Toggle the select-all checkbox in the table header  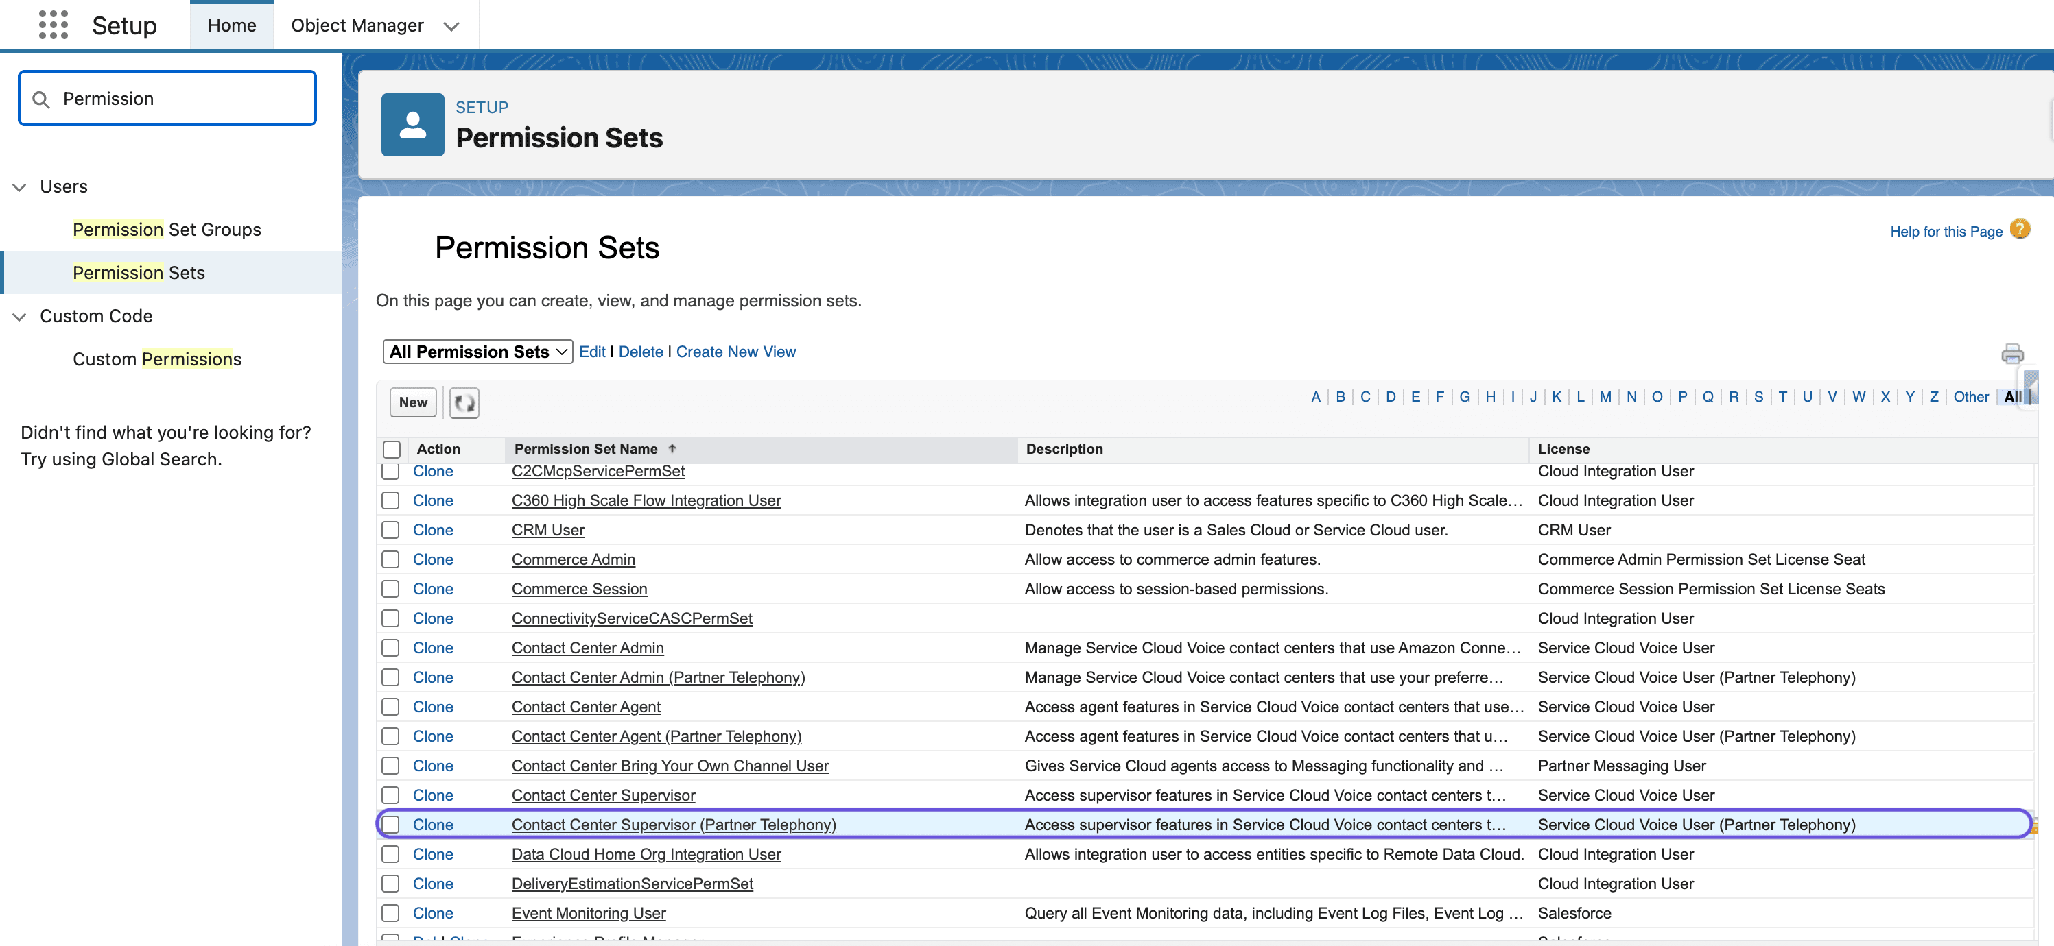click(x=392, y=449)
